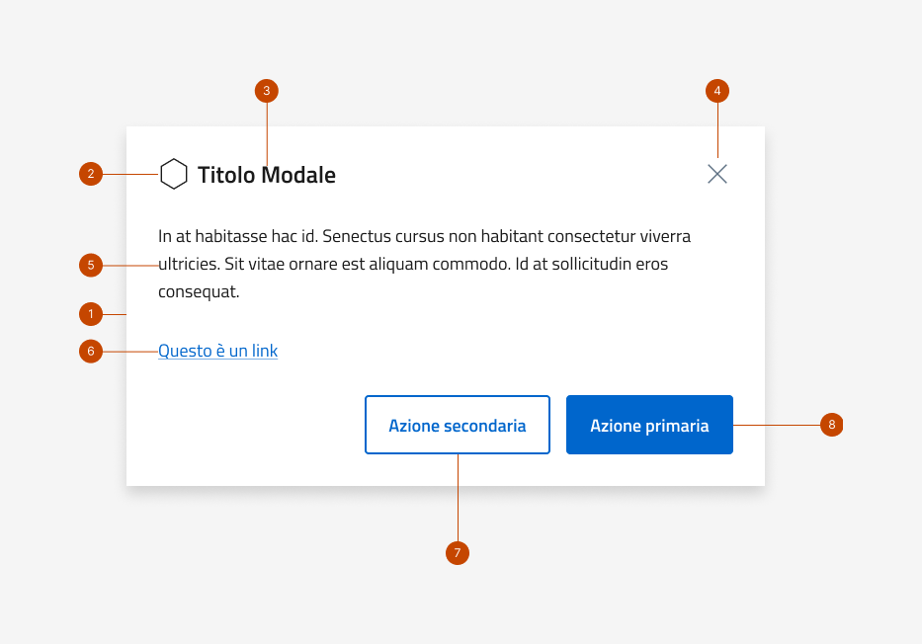
Task: Select annotation badge number 8
Action: [x=831, y=425]
